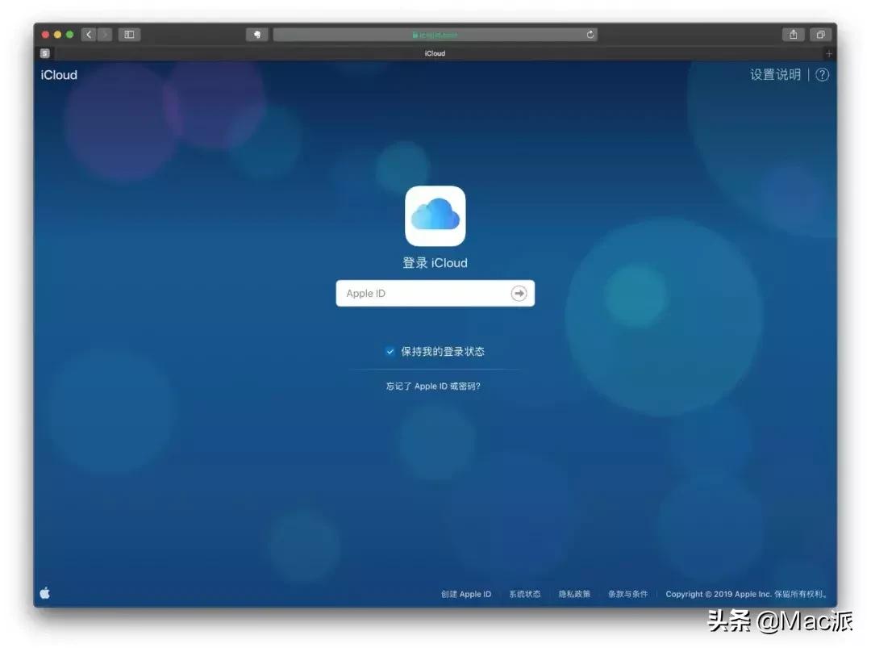Open the 忘记了 Apple ID 或密码 link
This screenshot has height=652, width=871.
(x=435, y=386)
